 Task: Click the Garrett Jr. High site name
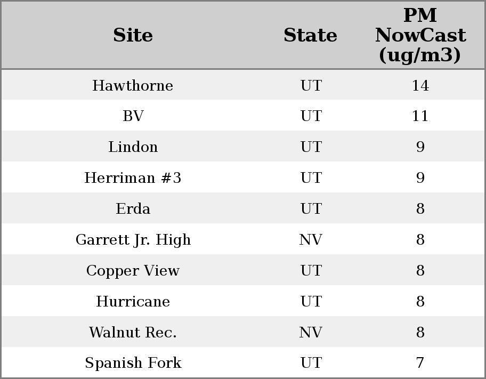tap(133, 240)
